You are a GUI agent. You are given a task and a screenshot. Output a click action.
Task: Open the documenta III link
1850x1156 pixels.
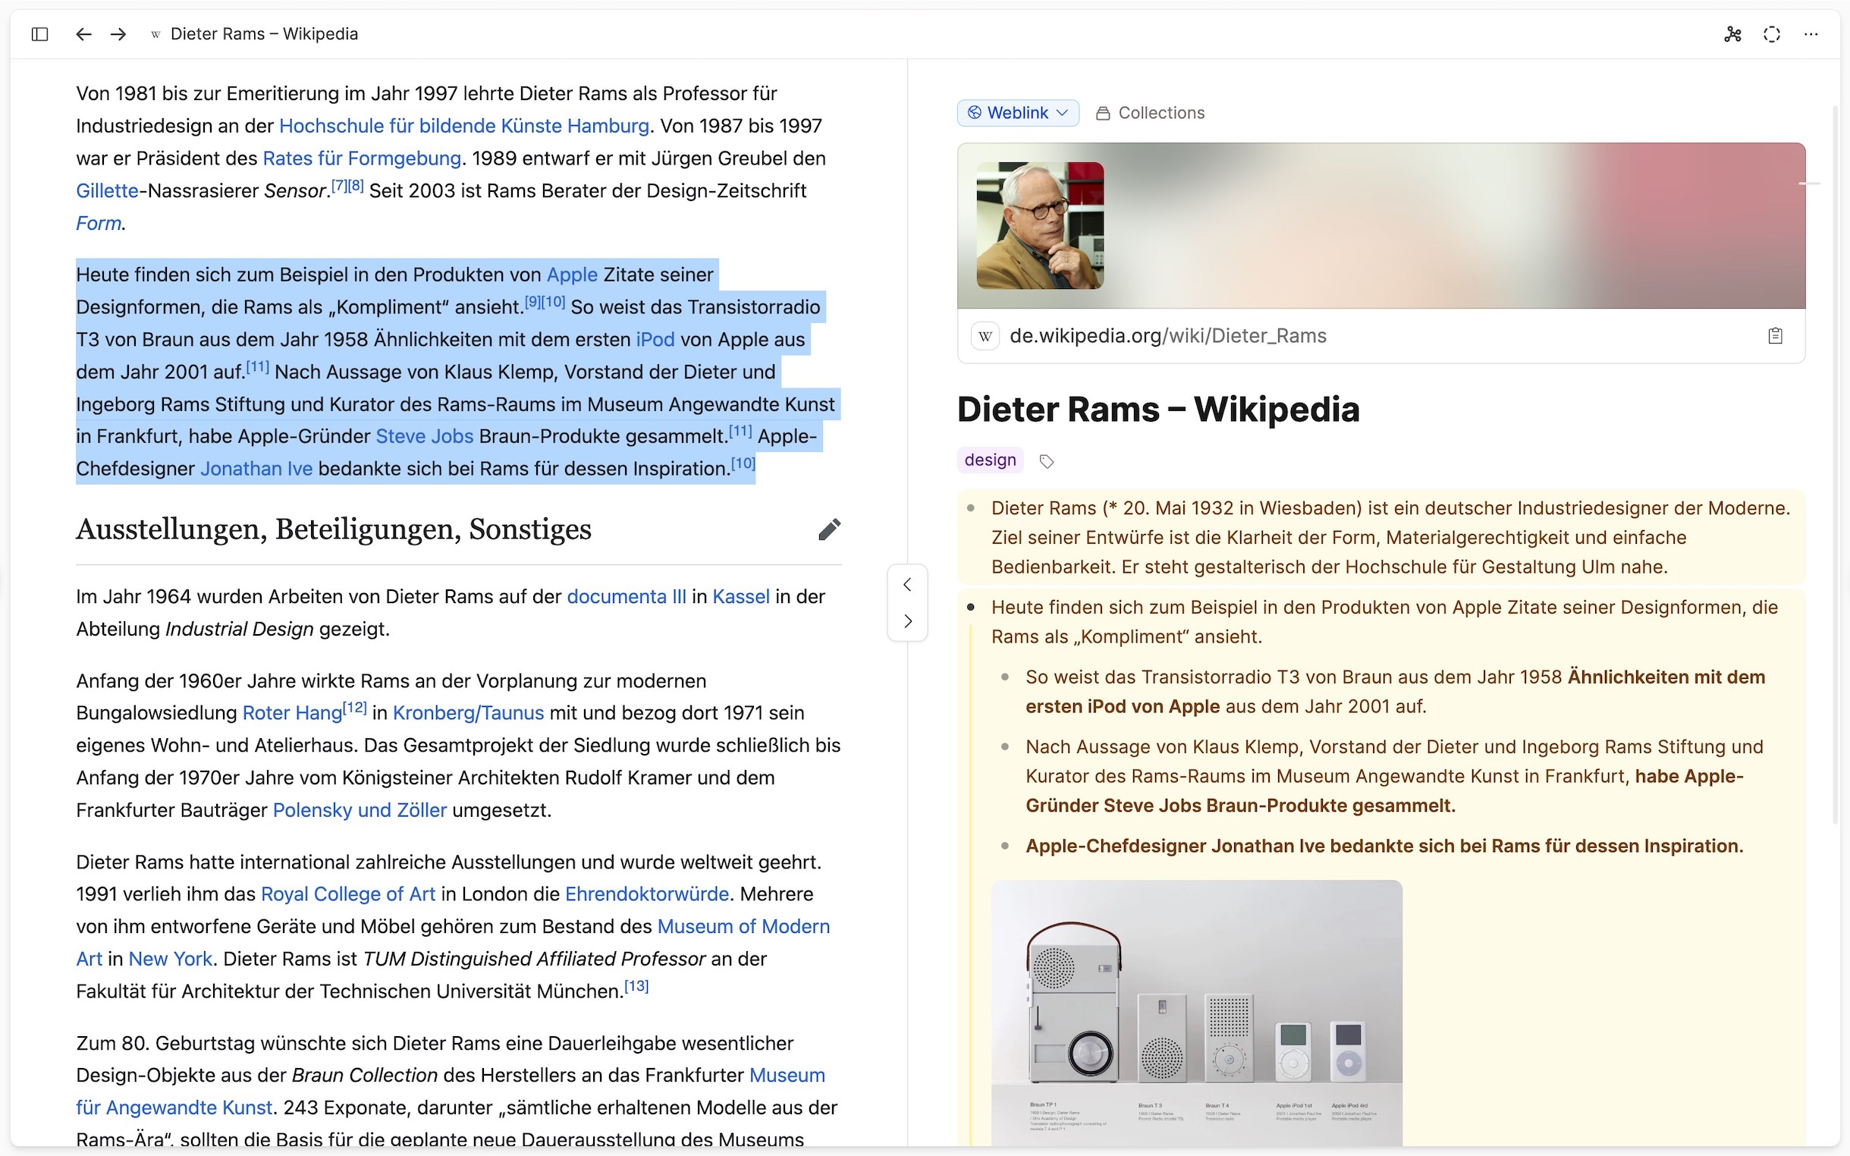coord(626,596)
